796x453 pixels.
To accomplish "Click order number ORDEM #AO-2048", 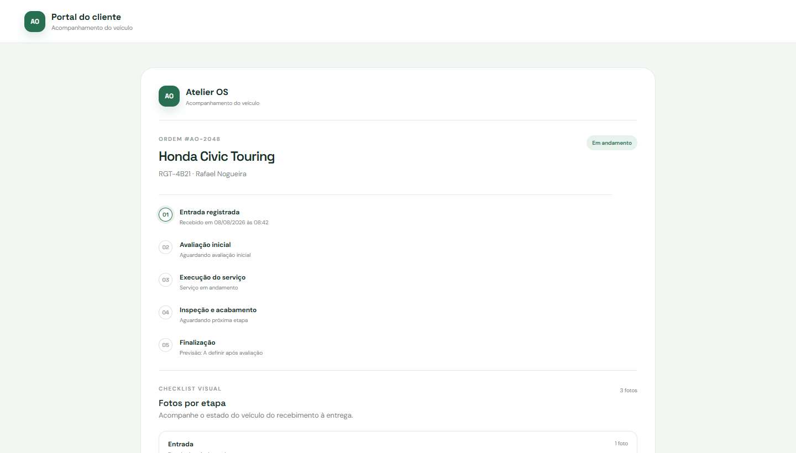I will tap(190, 139).
